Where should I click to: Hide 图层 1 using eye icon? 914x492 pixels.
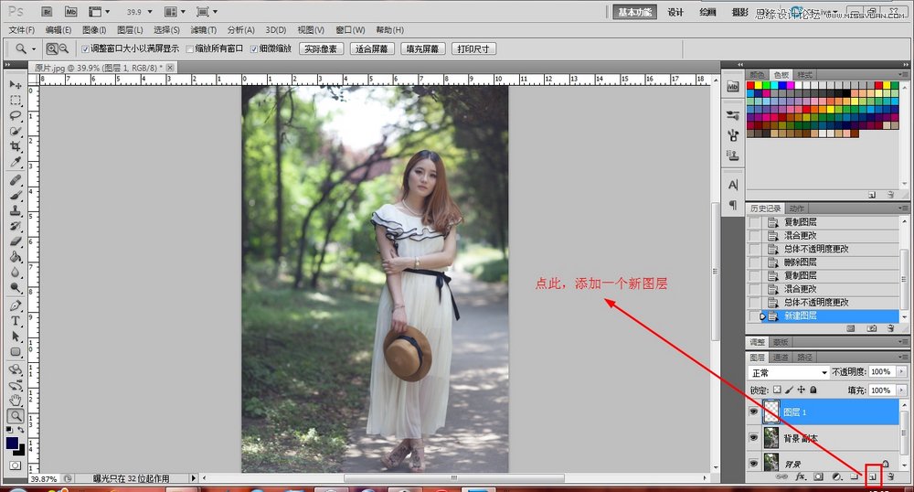pyautogui.click(x=754, y=412)
